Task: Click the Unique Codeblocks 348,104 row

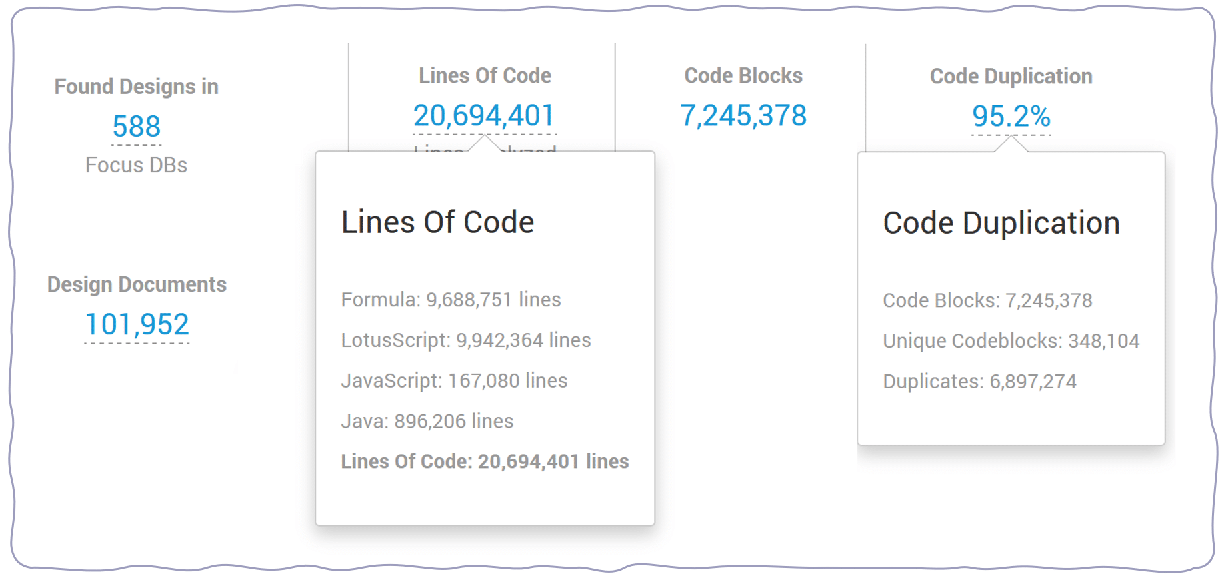Action: (1011, 341)
